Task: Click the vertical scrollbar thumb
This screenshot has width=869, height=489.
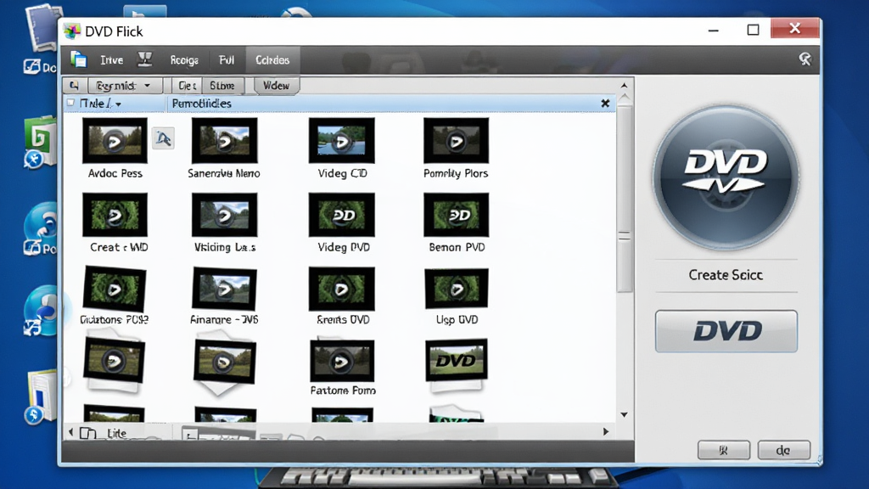Action: click(624, 199)
